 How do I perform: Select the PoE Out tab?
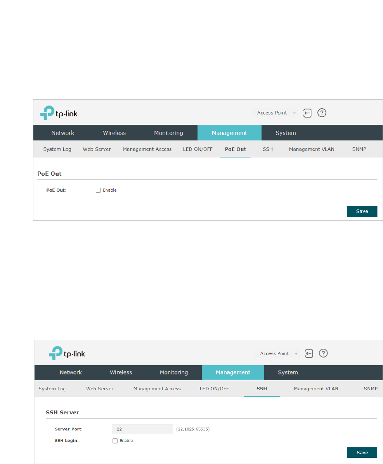[235, 149]
